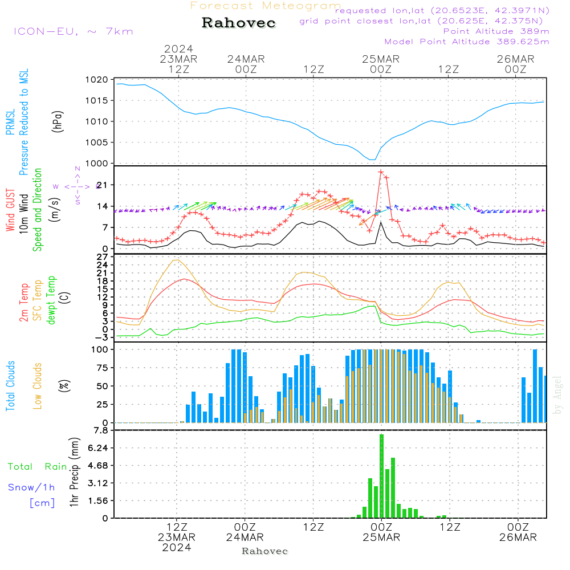Screen dimensions: 570x570
Task: Click the bottom '00Z 26MAR' time label
Action: pos(518,532)
